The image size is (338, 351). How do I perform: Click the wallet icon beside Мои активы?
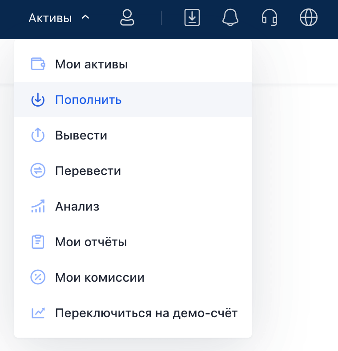pyautogui.click(x=38, y=64)
